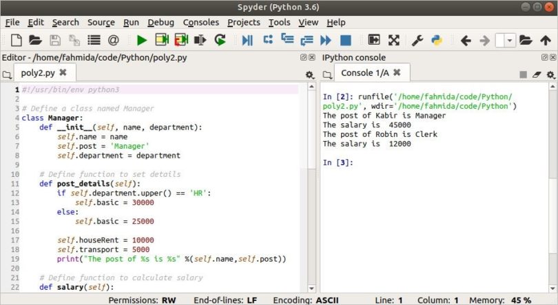Open the Source menu
Image resolution: width=558 pixels, height=305 pixels.
point(101,23)
